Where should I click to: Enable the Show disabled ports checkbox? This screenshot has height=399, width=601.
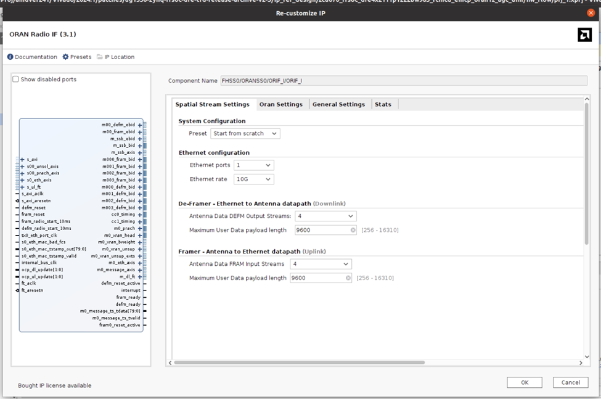coord(15,79)
